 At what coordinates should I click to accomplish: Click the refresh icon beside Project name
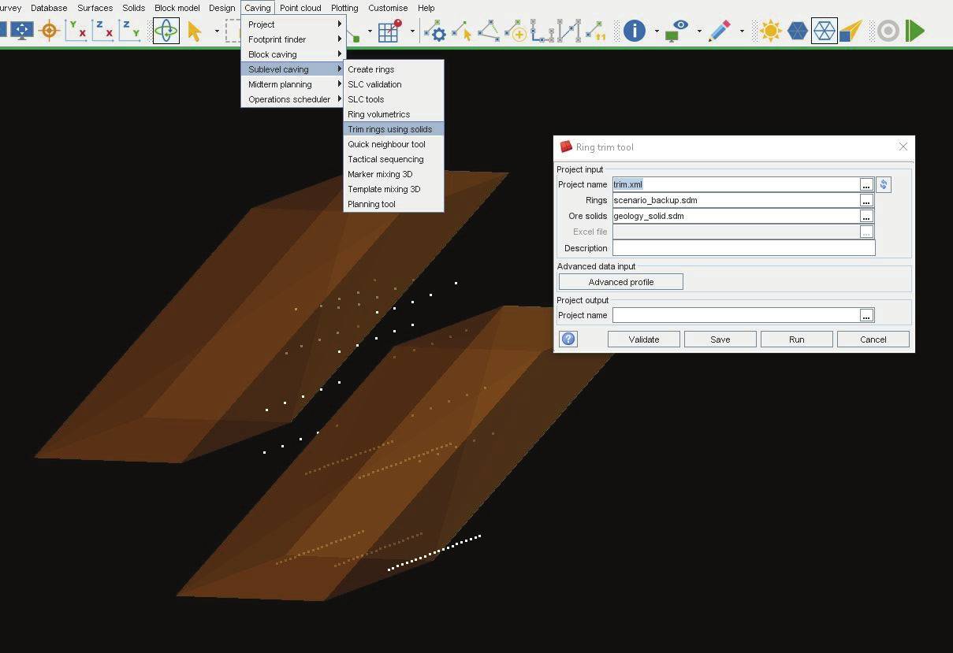884,184
